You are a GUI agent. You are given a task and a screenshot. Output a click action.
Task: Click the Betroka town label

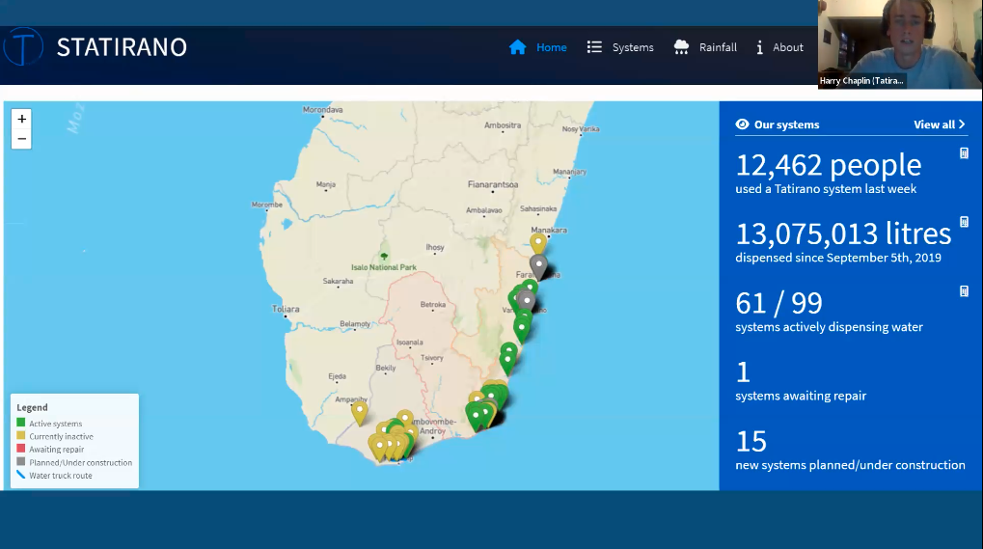(x=432, y=305)
